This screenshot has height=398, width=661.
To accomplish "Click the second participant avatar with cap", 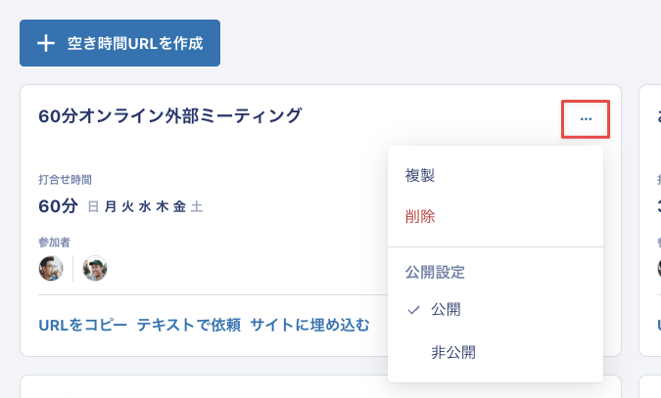I will click(95, 268).
